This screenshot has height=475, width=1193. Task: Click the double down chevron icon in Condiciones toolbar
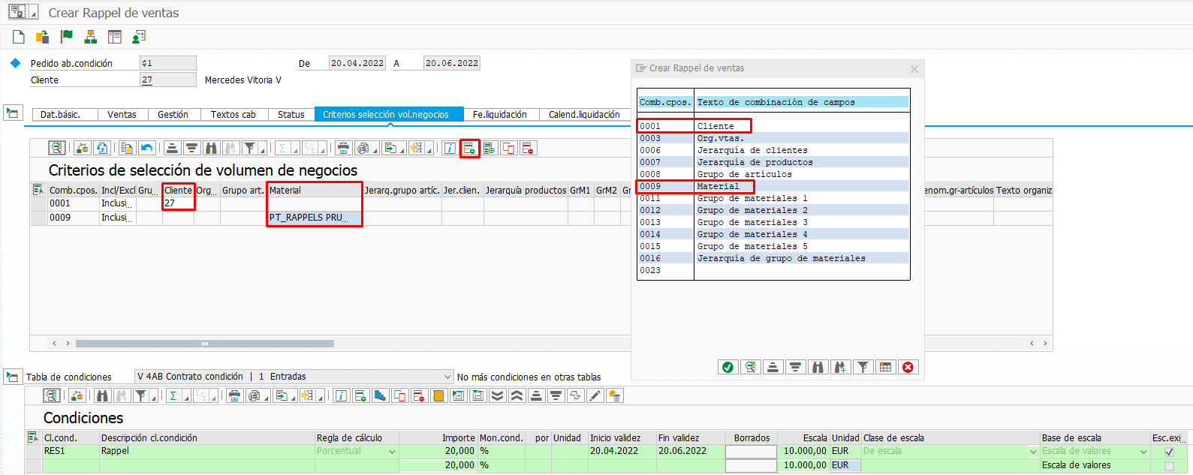point(497,395)
